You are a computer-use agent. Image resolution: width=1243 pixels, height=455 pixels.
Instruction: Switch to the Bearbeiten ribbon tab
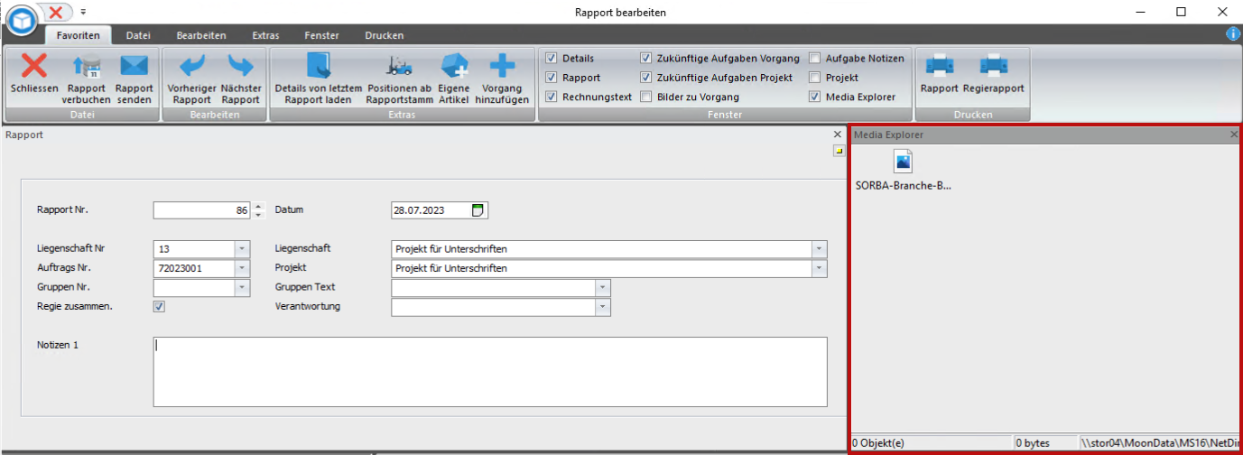(x=201, y=35)
